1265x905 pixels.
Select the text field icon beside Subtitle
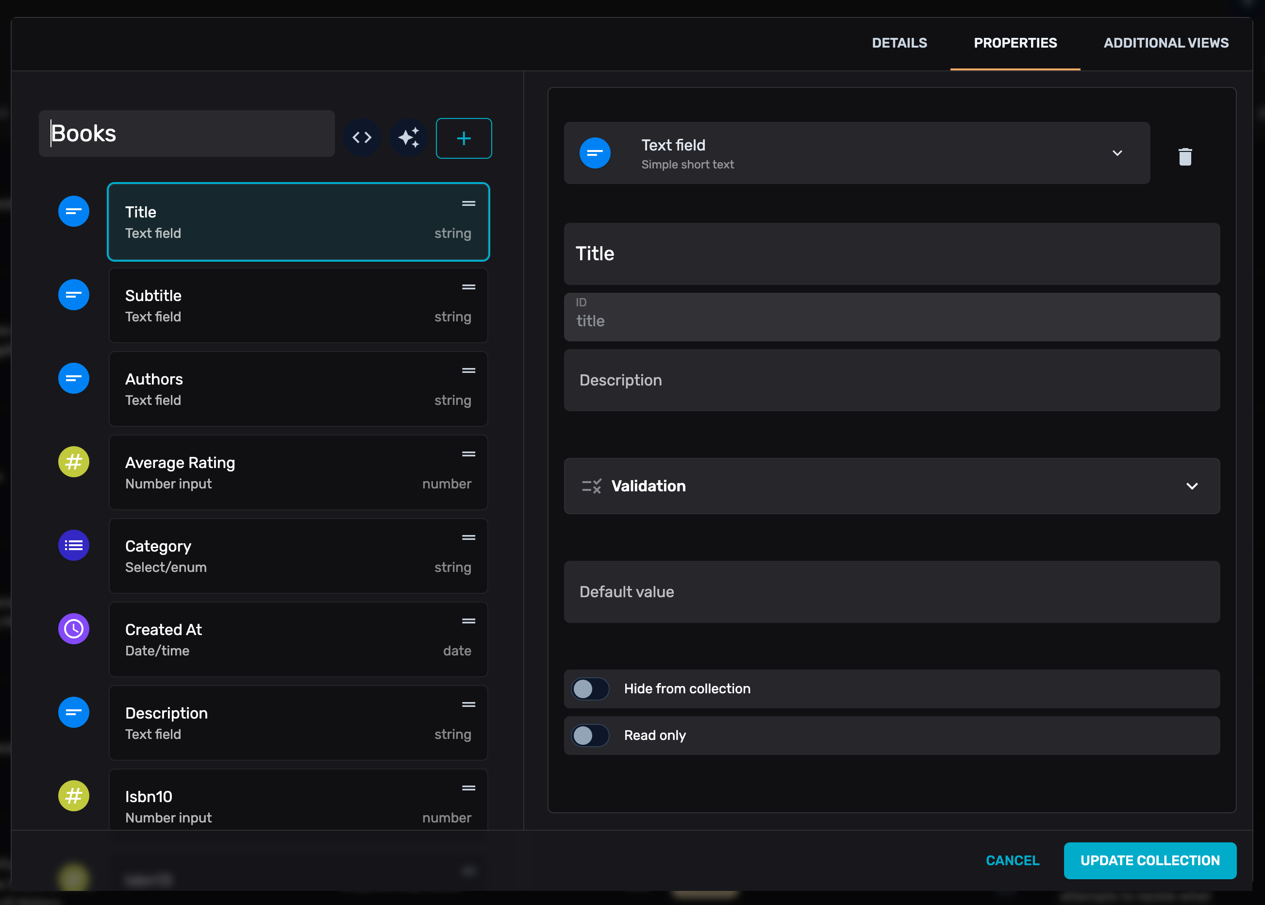73,294
